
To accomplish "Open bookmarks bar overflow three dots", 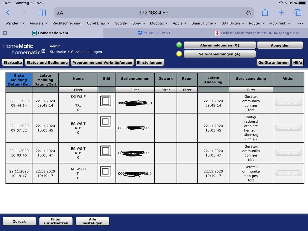I will pos(301,23).
